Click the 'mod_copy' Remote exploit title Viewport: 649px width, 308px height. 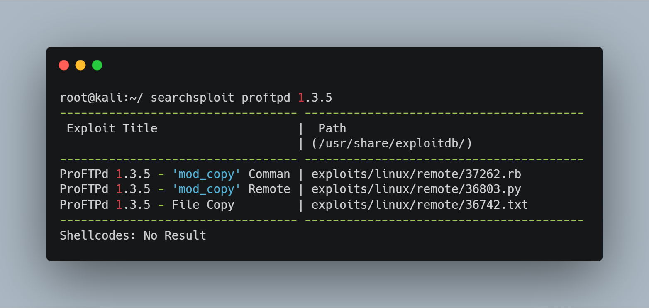[231, 189]
